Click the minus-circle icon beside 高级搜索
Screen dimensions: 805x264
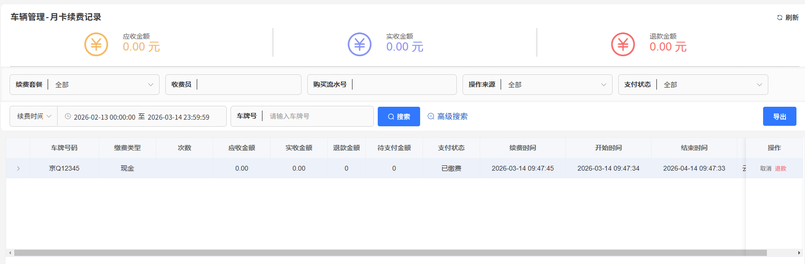click(431, 116)
